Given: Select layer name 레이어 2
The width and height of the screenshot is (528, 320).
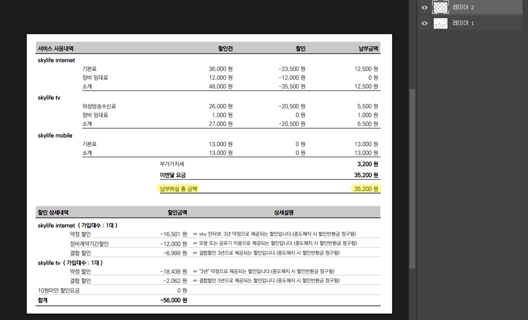Looking at the screenshot, I should pos(463,7).
